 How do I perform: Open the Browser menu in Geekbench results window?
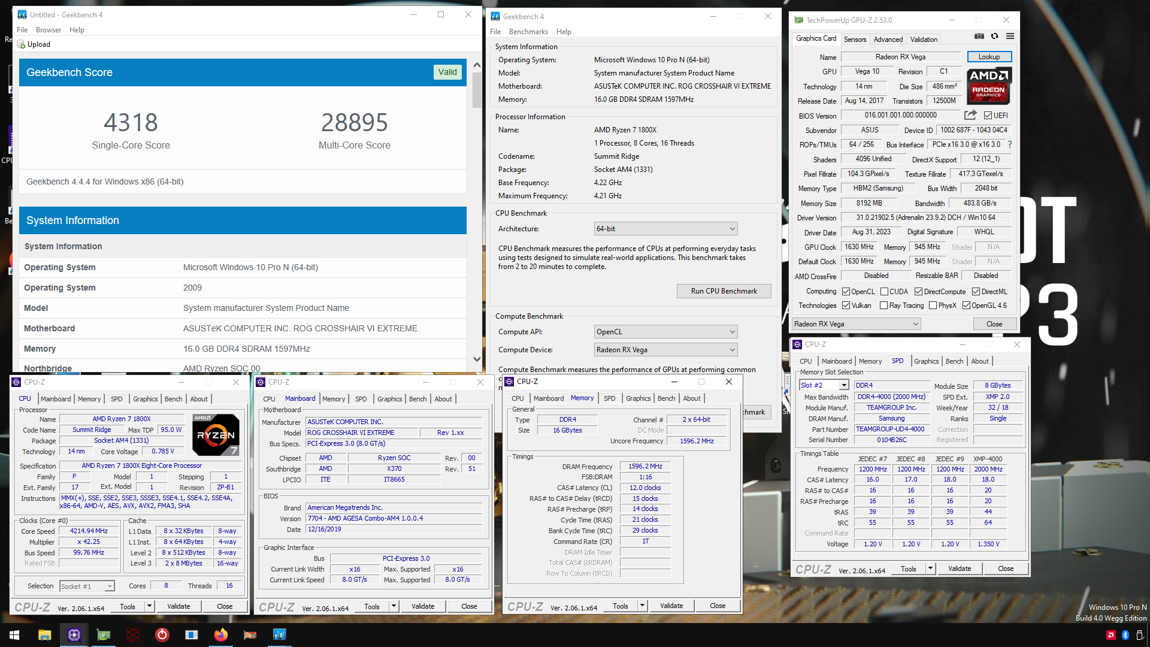[x=49, y=30]
